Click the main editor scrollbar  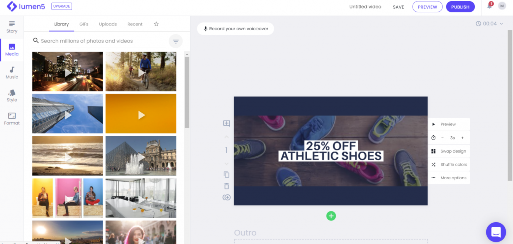[x=510, y=105]
